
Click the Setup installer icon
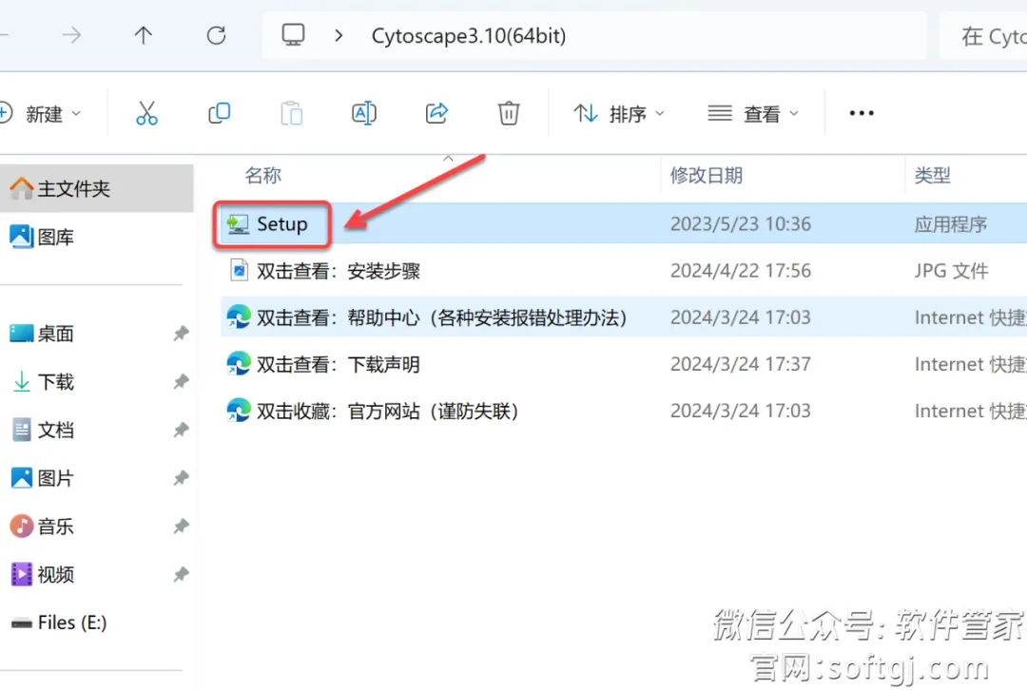coord(238,224)
